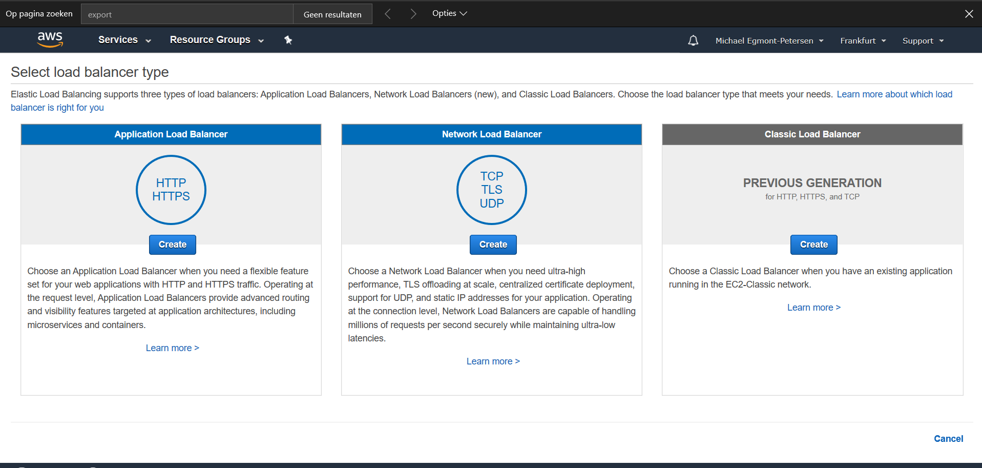Open Michael Egmont-Petersen account menu

[769, 40]
